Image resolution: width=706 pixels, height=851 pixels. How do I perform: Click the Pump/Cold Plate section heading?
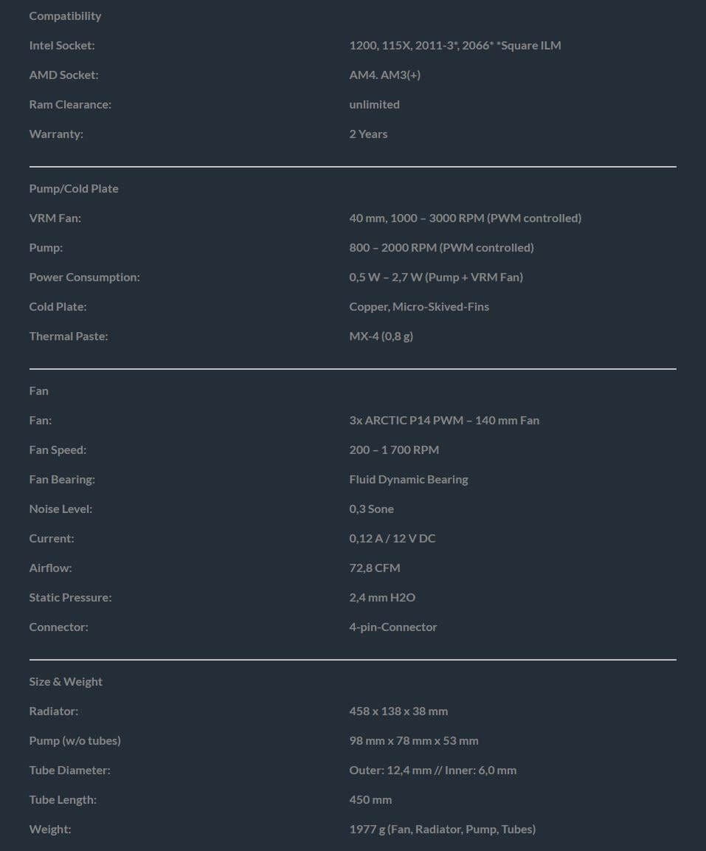click(74, 188)
